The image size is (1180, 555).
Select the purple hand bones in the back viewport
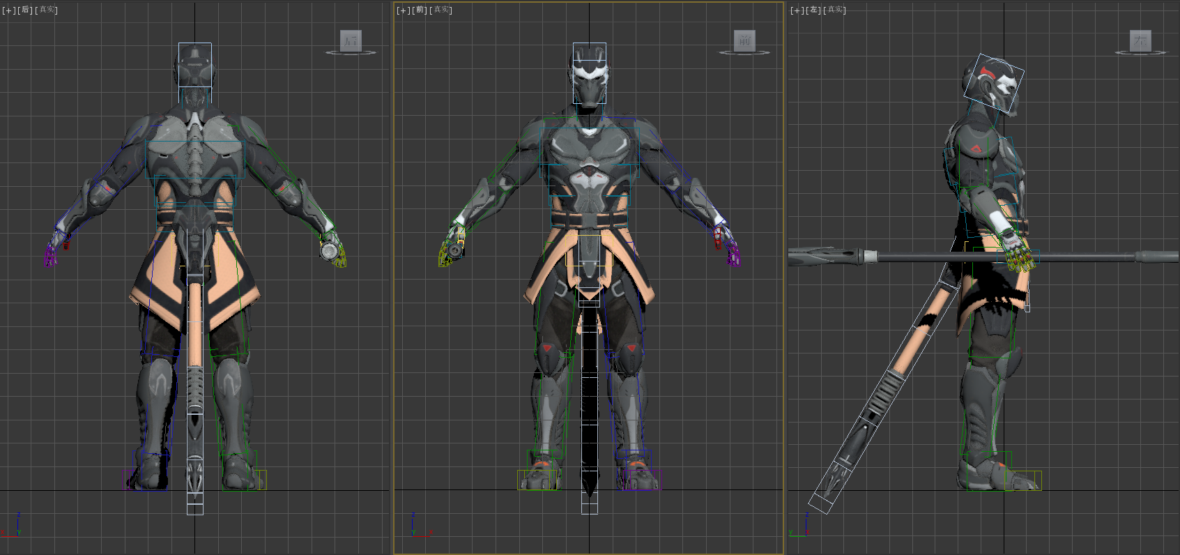click(51, 253)
